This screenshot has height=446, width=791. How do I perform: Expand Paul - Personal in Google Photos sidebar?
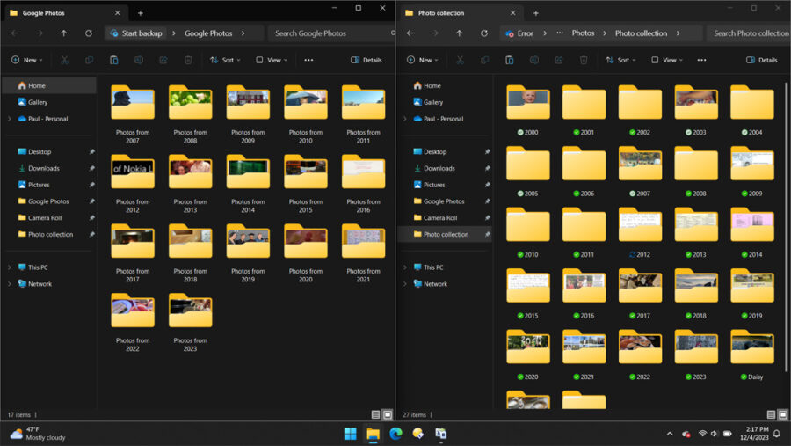pyautogui.click(x=9, y=119)
